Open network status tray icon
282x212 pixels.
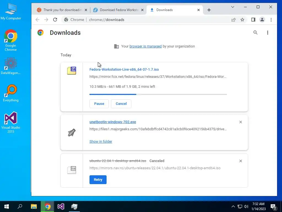point(240,206)
